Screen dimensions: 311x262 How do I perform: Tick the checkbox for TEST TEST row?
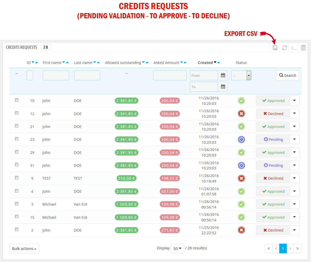coord(17,178)
